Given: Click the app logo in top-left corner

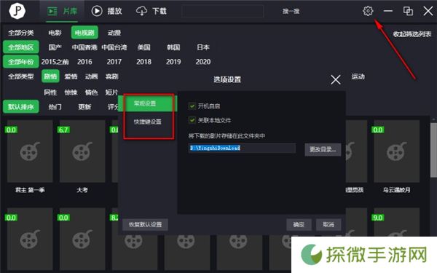Looking at the screenshot, I should coord(17,11).
